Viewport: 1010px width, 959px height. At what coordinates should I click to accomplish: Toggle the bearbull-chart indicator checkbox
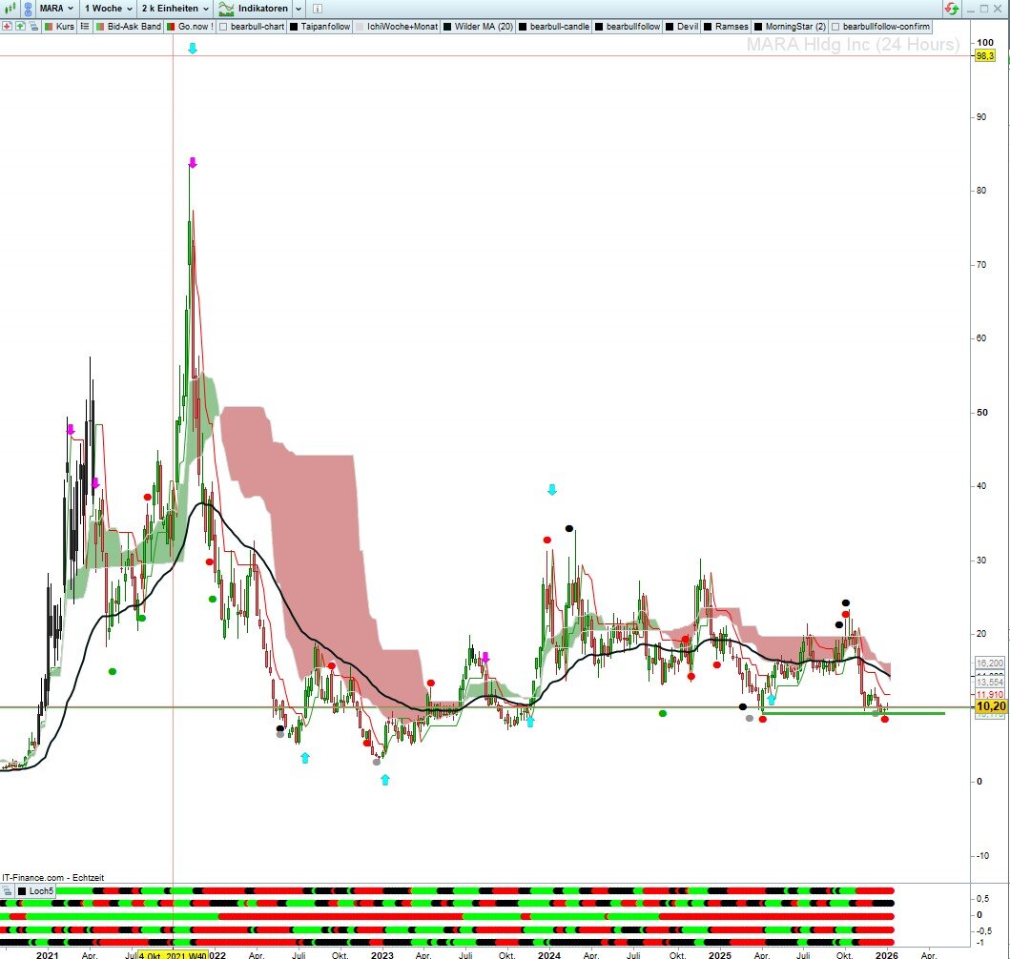(x=223, y=27)
